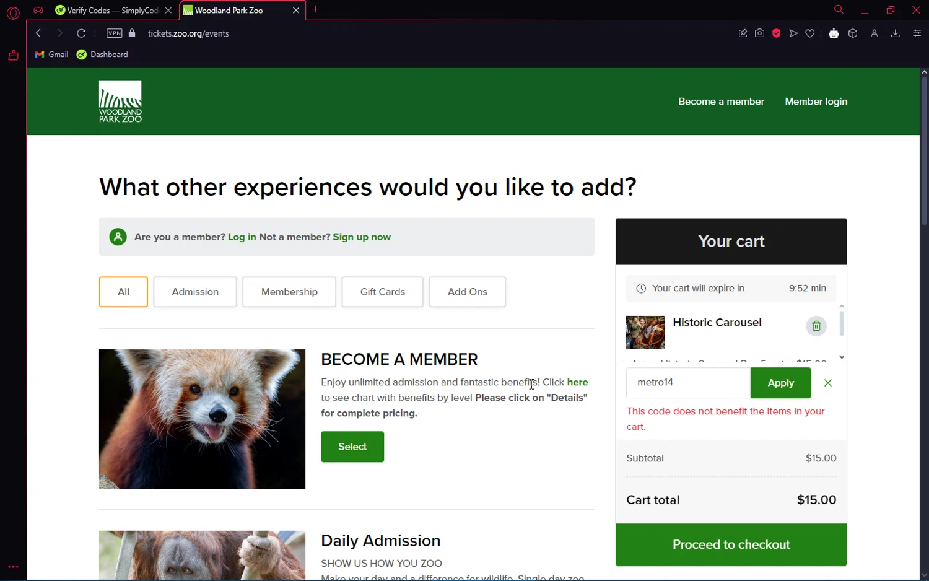The image size is (929, 581).
Task: Click the Daily Admission heading
Action: tap(380, 541)
